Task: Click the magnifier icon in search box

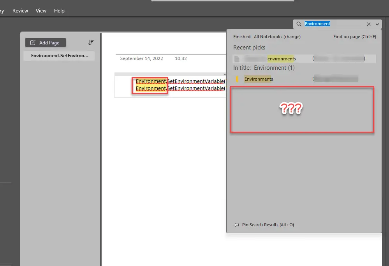Action: [x=299, y=24]
